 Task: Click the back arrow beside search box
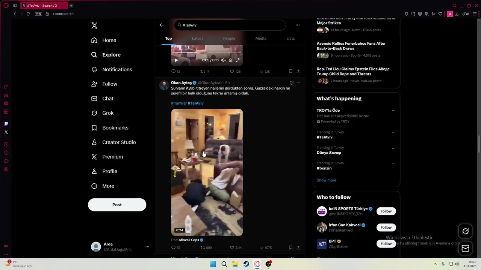162,25
